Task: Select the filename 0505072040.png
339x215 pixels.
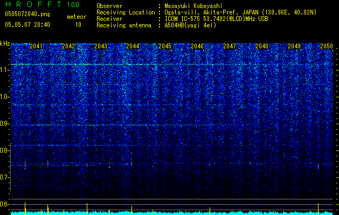Action: click(x=27, y=14)
